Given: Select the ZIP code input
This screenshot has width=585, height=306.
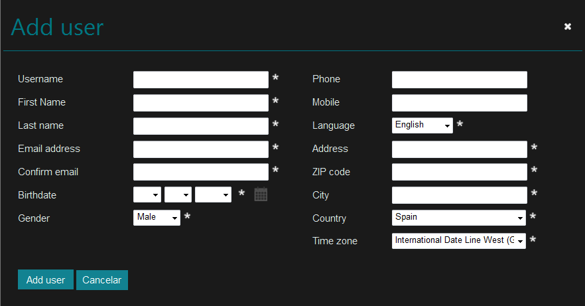Looking at the screenshot, I should pos(459,172).
